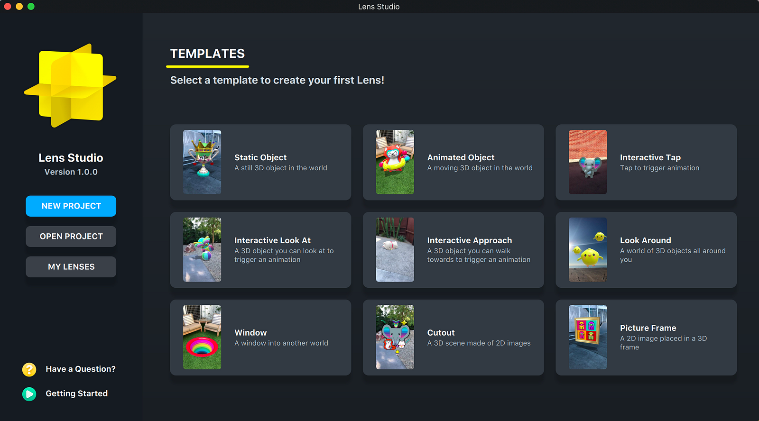Image resolution: width=759 pixels, height=421 pixels.
Task: Pick the Cutout template title
Action: [x=441, y=333]
